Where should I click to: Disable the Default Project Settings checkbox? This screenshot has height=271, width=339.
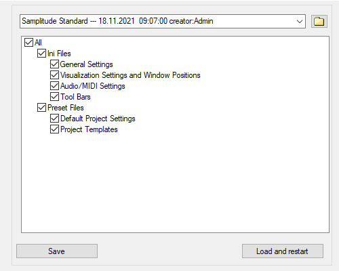point(54,119)
